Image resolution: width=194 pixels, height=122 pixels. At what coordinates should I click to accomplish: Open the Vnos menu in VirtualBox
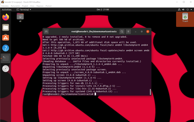(32, 6)
